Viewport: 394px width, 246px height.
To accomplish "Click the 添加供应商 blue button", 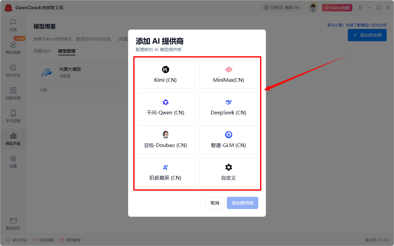I will (367, 35).
